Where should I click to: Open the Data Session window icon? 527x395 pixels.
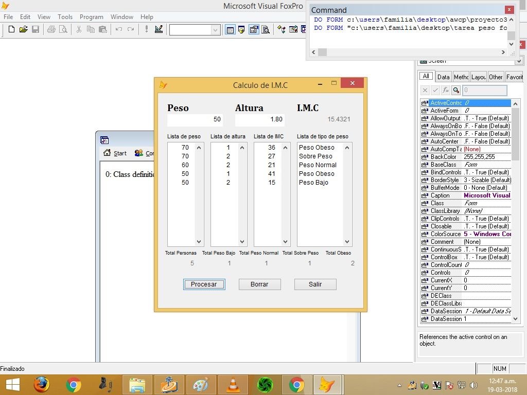(x=241, y=30)
